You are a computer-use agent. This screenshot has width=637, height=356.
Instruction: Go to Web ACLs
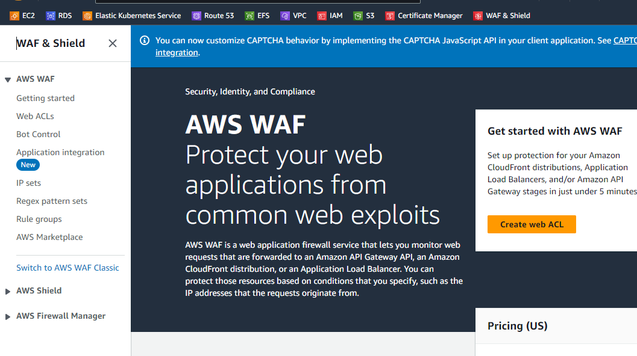pyautogui.click(x=35, y=116)
